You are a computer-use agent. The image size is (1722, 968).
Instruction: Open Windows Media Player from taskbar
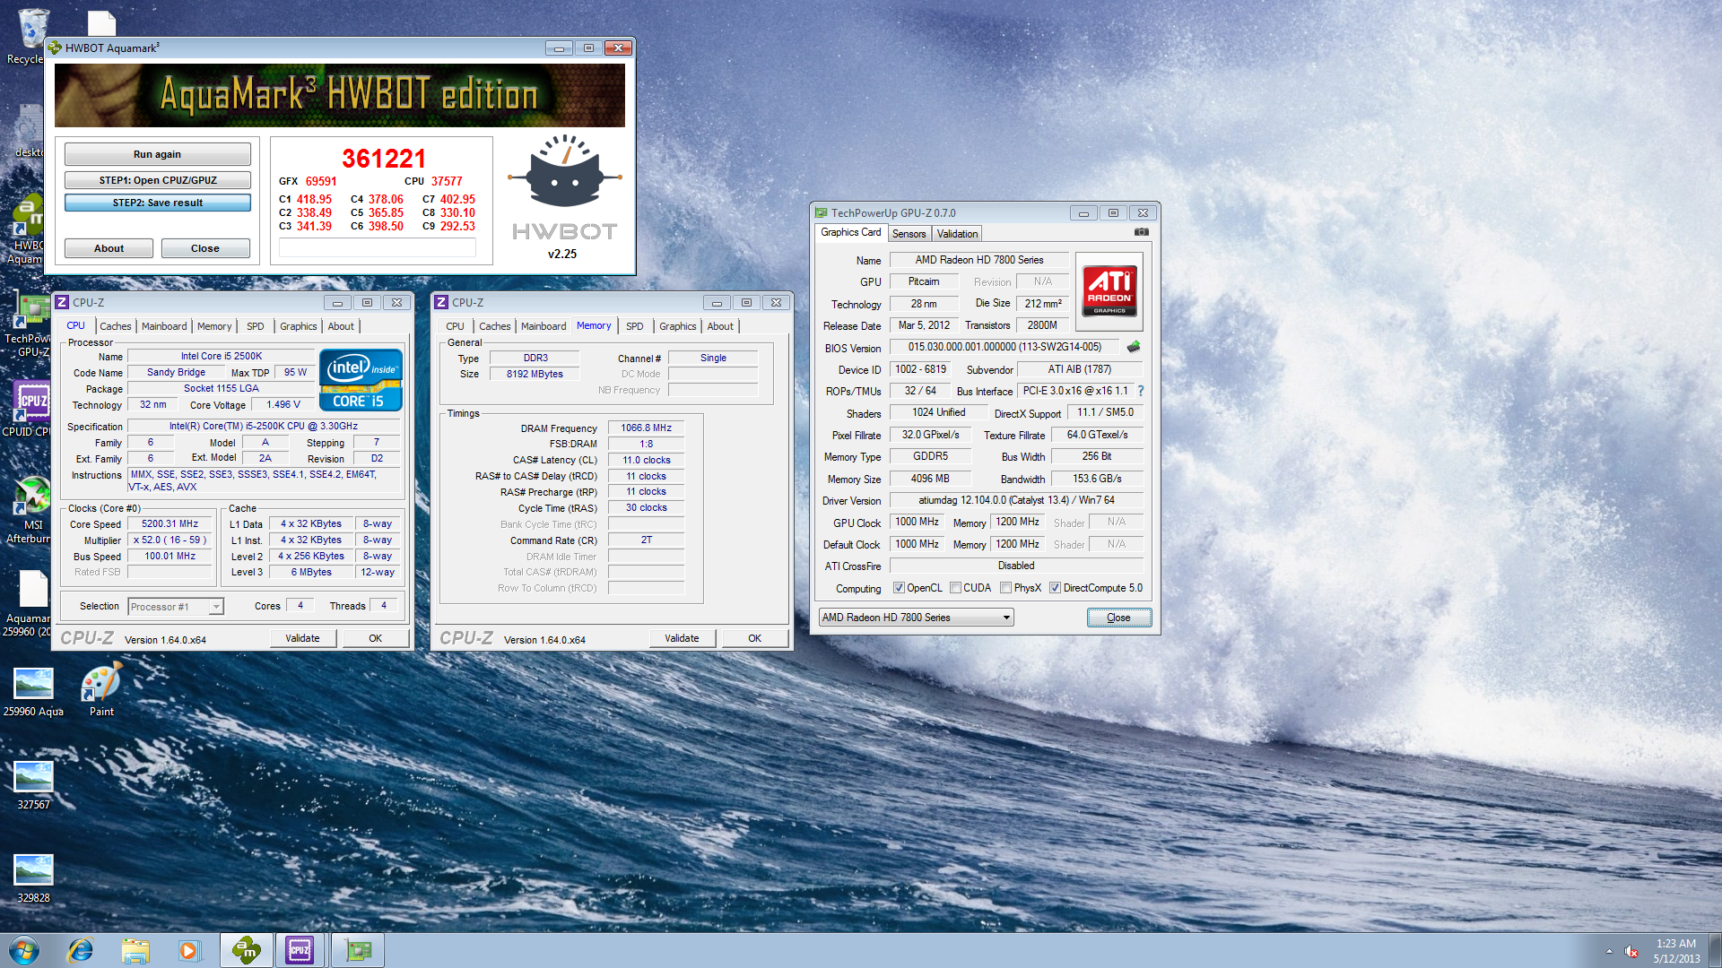click(189, 950)
